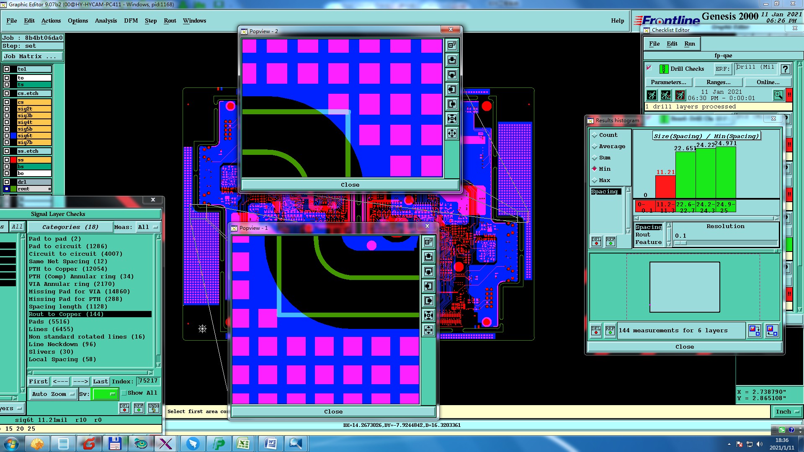Click Index input field showing 75217
This screenshot has width=804, height=452.
coord(148,381)
